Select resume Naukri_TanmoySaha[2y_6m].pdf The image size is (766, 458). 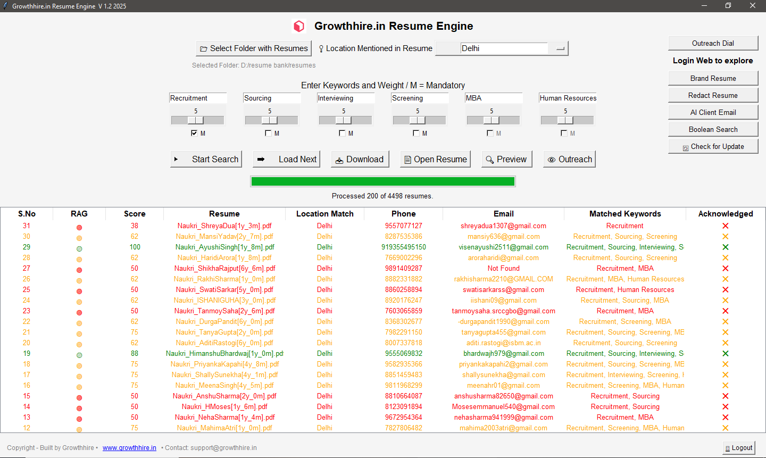point(224,311)
